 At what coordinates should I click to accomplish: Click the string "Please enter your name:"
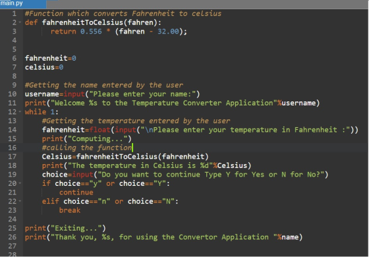tap(142, 94)
